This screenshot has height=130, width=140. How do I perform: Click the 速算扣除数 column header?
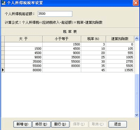(x=120, y=39)
